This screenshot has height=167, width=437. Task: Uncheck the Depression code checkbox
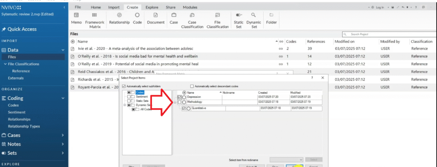(180, 97)
